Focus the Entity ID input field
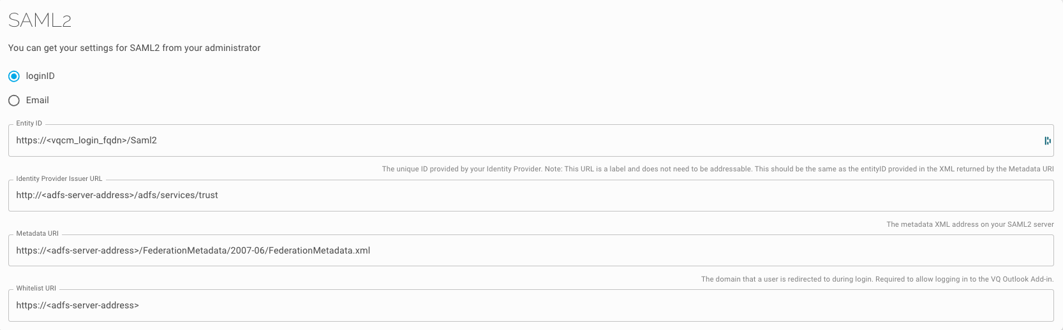 (531, 140)
